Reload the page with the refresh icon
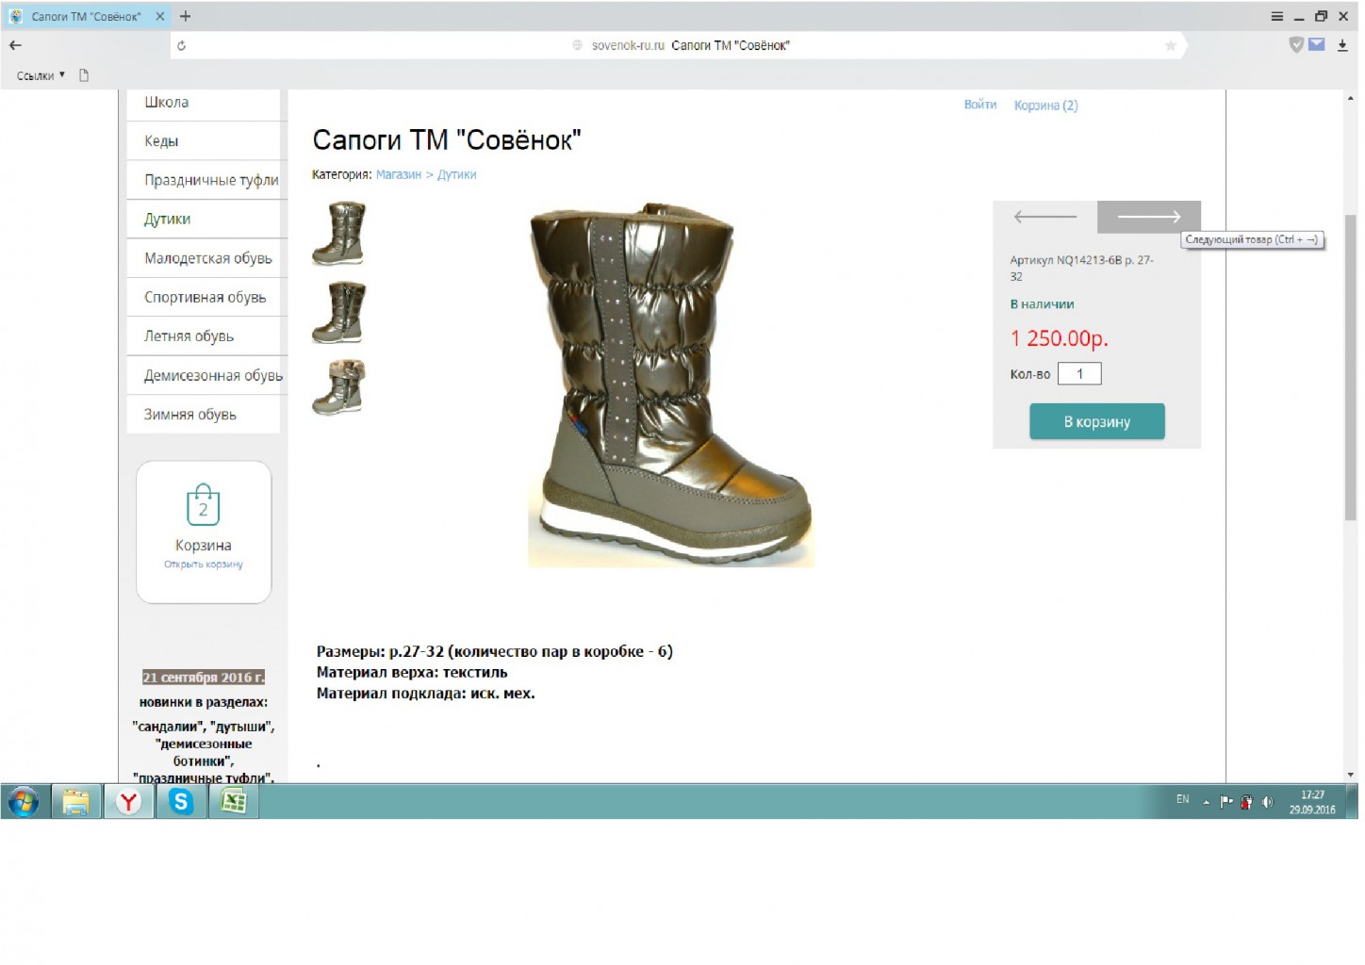This screenshot has width=1365, height=965. point(182,45)
